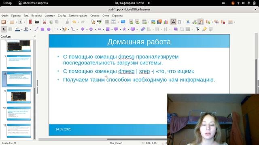The width and height of the screenshot is (259, 145).
Task: Select slide 7 thumbnail
Action: click(x=19, y=62)
